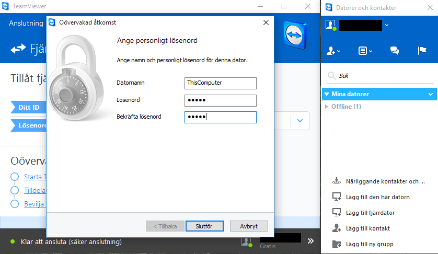Screen dimensions: 438x254
Task: Click the circle beside the Bevilja link
Action: point(15,204)
